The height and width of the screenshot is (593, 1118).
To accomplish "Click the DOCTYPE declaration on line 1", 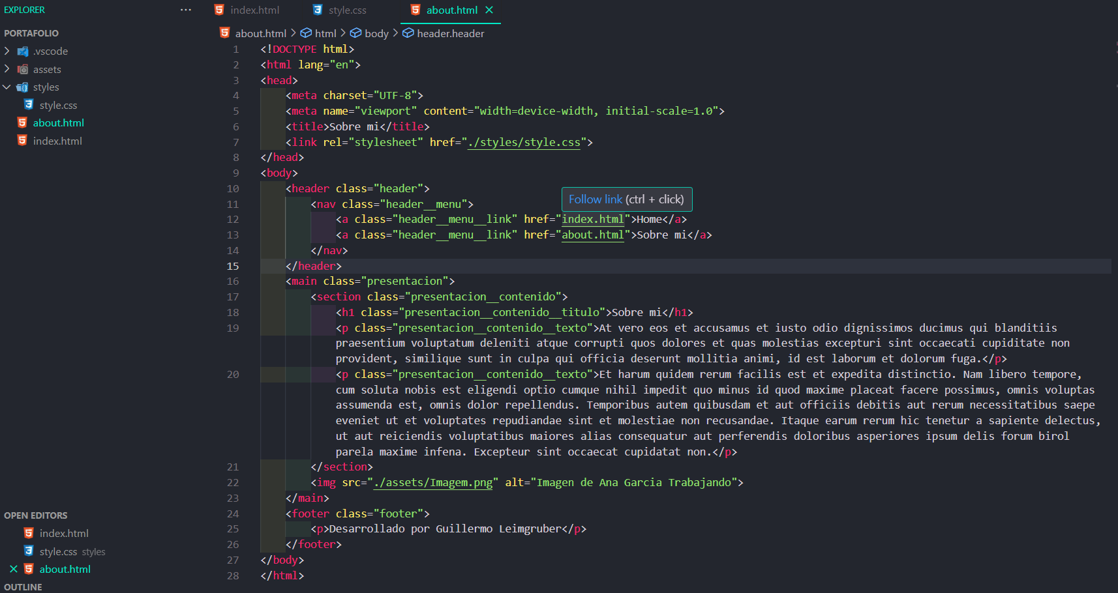I will tap(307, 49).
